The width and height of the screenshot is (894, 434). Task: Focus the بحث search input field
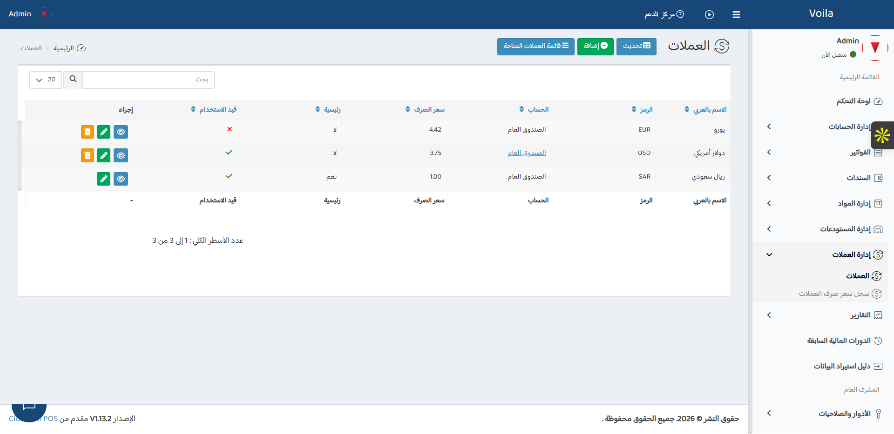(149, 80)
